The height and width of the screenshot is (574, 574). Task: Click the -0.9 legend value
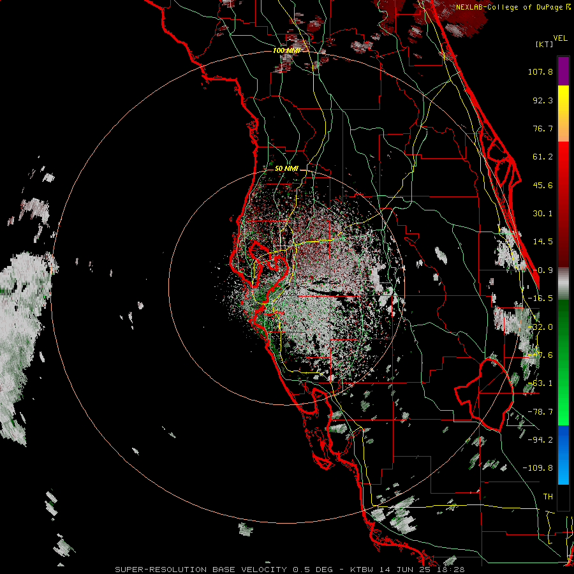[543, 270]
